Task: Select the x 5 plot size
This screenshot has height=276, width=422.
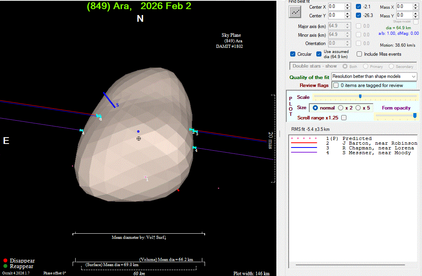Action: tap(358, 108)
